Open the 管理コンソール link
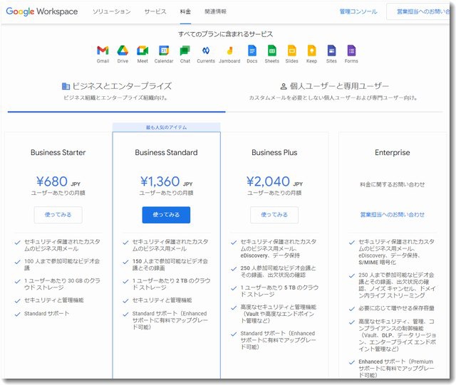 (x=358, y=12)
